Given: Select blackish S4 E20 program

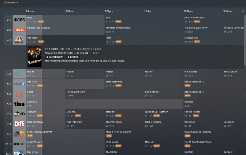Looking at the screenshot, I should (125, 114).
